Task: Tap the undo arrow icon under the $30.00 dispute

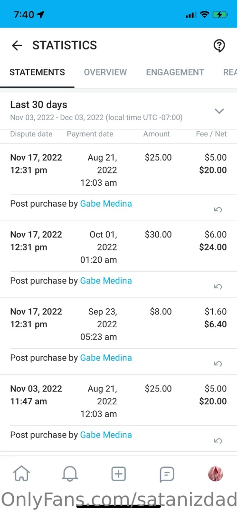Action: pos(218,286)
